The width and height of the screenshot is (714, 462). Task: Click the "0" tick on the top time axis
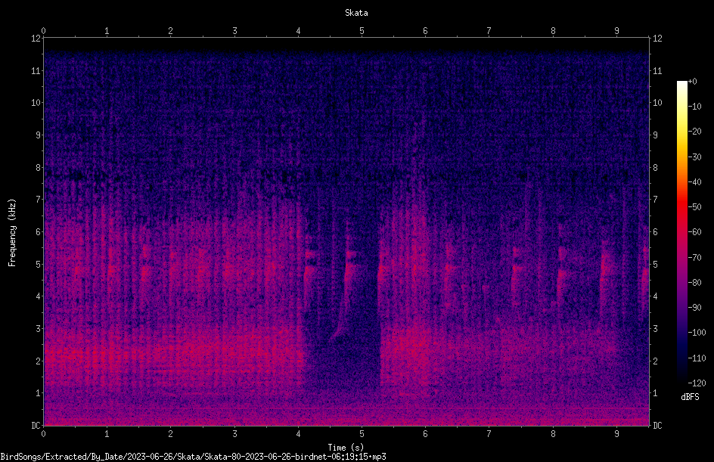tap(43, 31)
